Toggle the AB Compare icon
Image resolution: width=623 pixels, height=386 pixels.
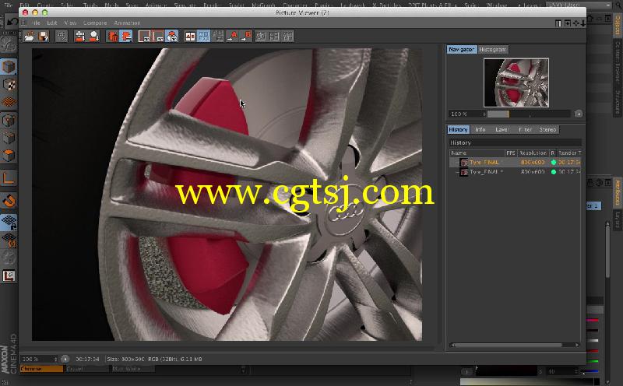tap(190, 37)
